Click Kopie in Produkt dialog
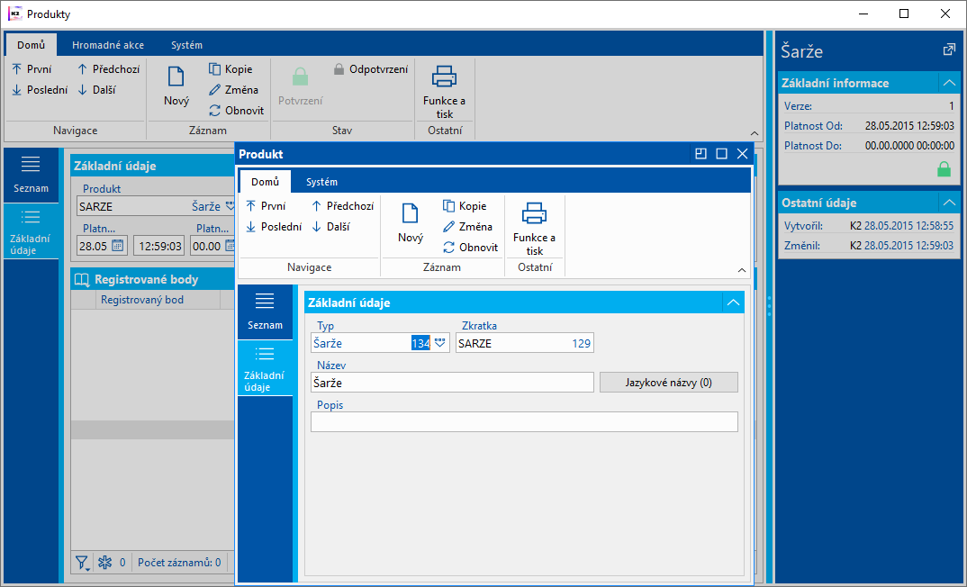Image resolution: width=967 pixels, height=587 pixels. [x=465, y=206]
